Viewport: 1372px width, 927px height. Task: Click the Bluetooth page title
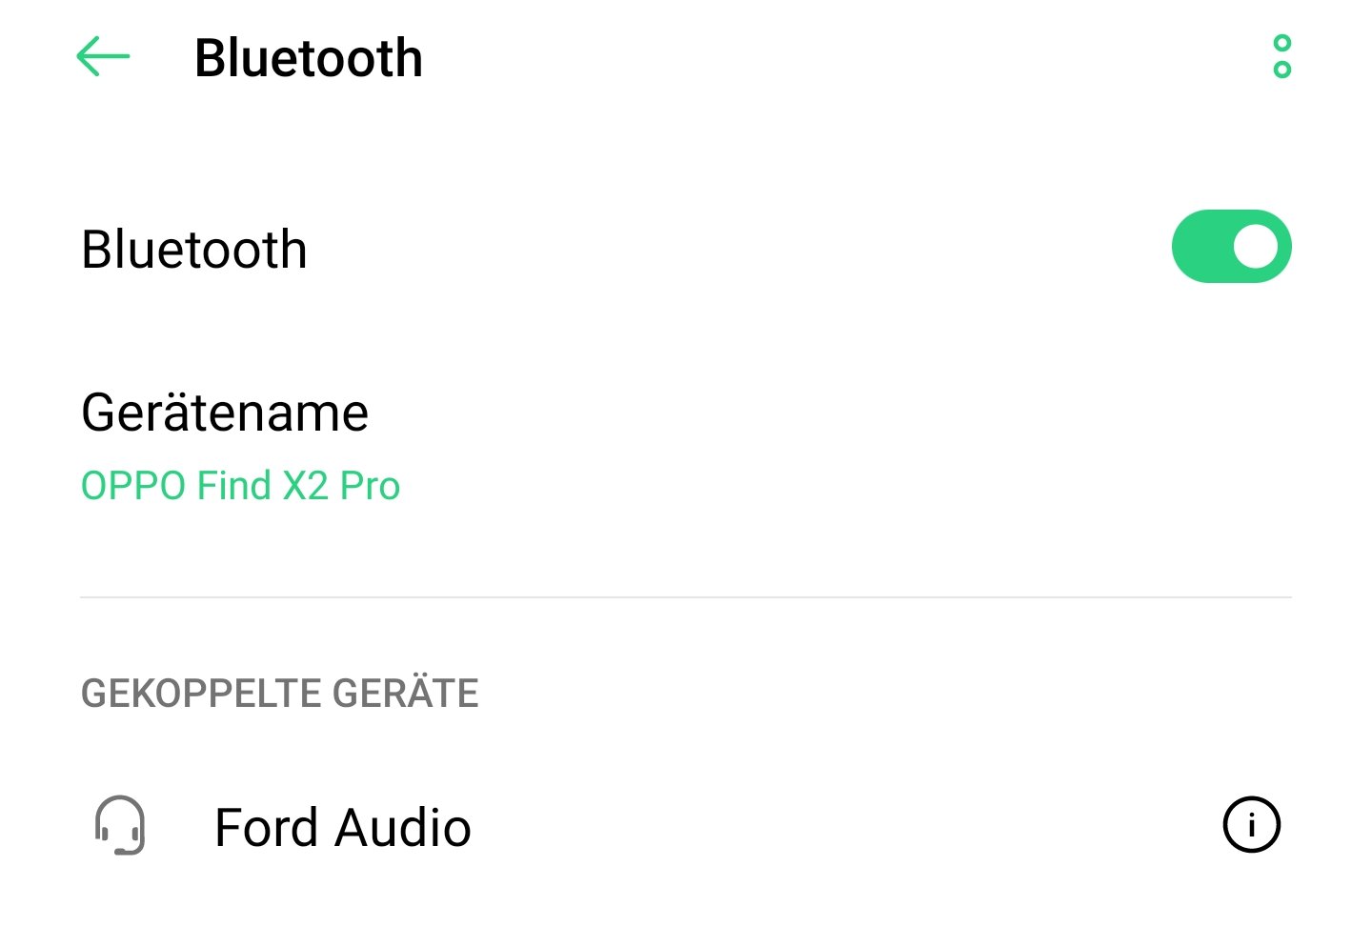tap(309, 58)
